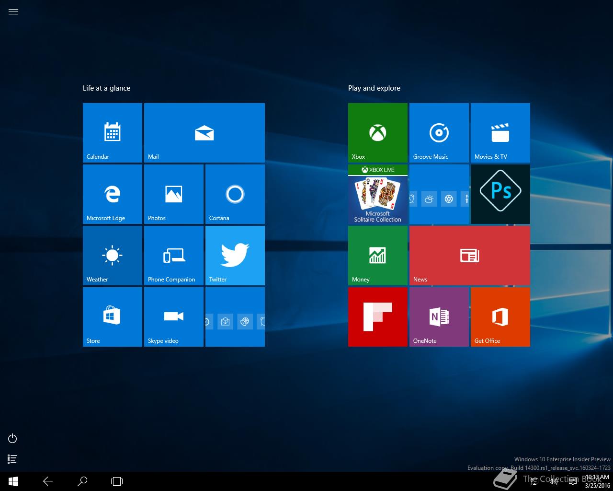
Task: Open the Microsoft Solitaire Collection tile
Action: click(x=378, y=194)
